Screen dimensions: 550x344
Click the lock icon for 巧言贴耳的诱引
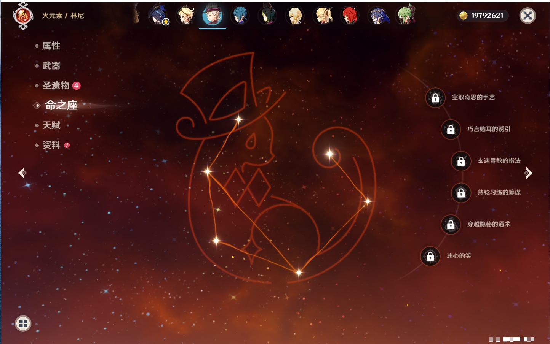451,130
